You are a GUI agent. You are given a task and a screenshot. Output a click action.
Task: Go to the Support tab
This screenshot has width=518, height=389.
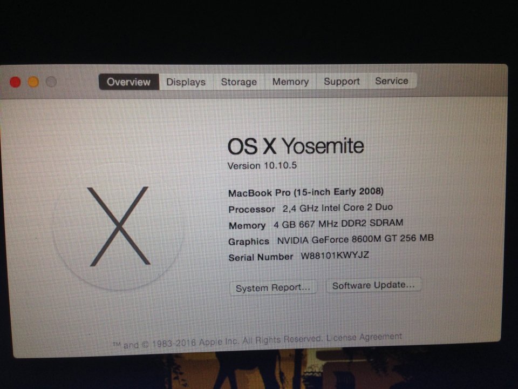pos(342,81)
